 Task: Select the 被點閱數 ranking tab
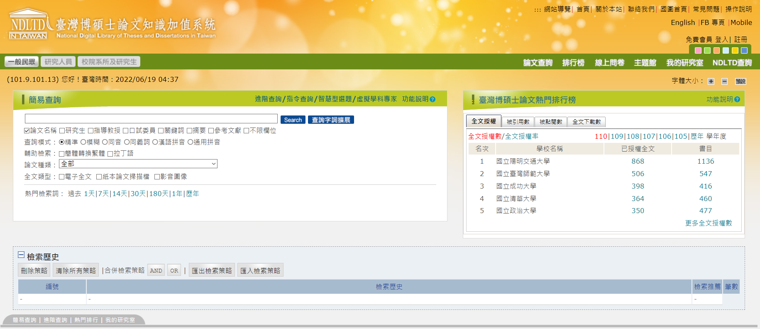coord(551,122)
